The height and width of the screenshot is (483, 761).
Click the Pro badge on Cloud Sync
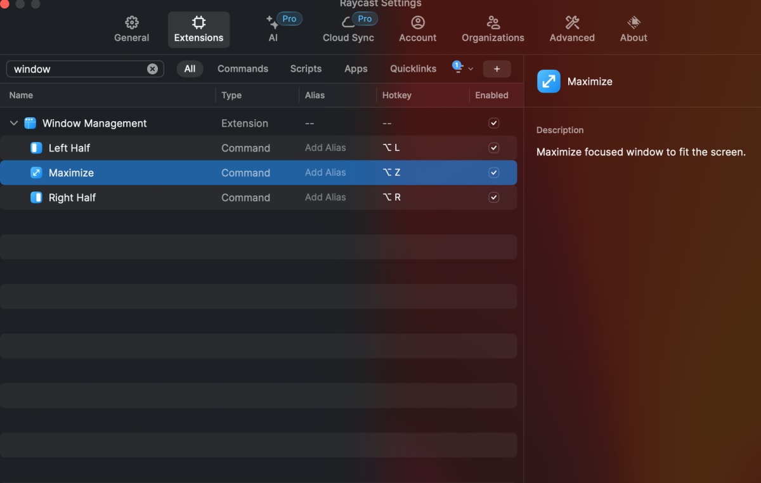365,19
